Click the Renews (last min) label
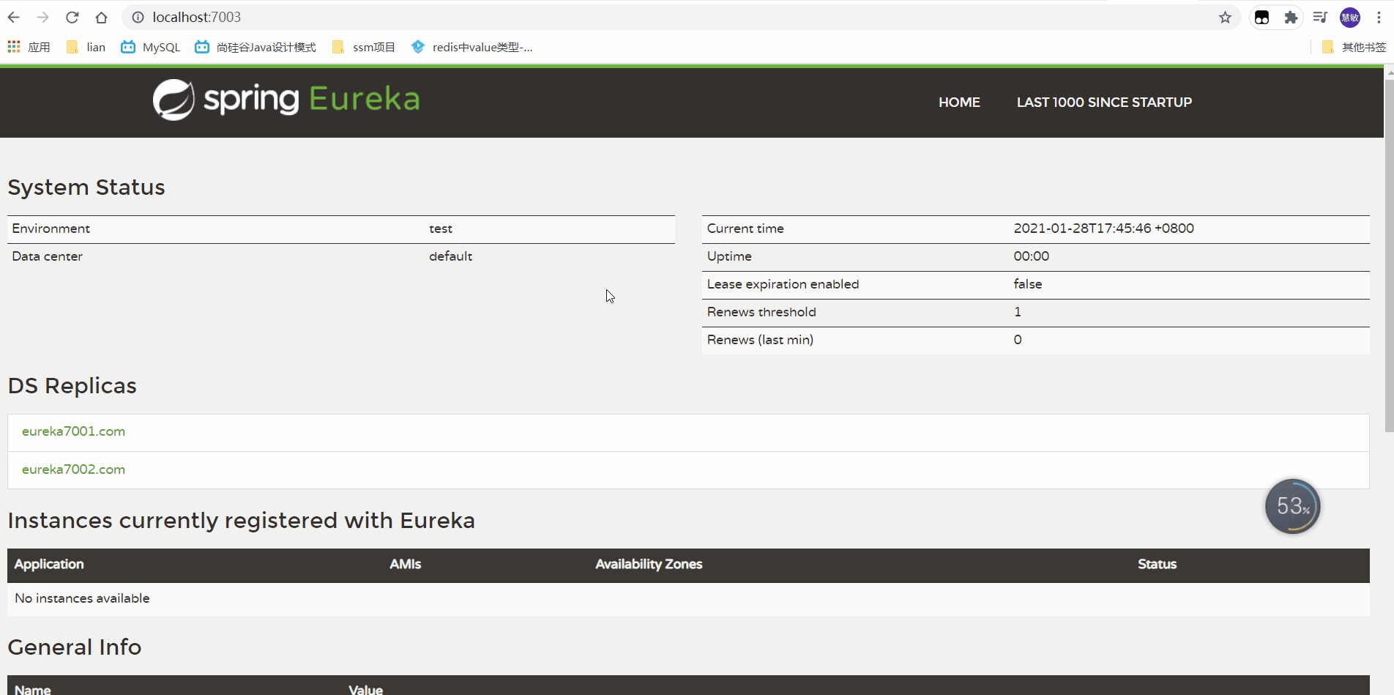This screenshot has height=695, width=1394. tap(760, 340)
